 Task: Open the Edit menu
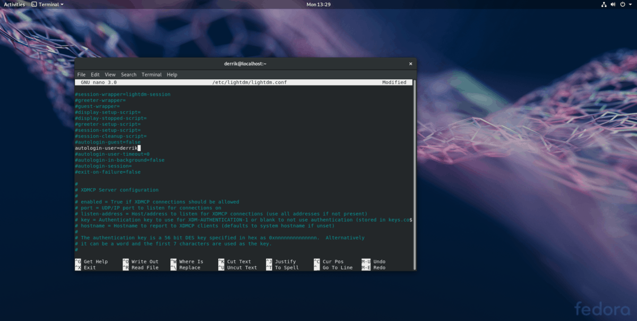pos(95,75)
